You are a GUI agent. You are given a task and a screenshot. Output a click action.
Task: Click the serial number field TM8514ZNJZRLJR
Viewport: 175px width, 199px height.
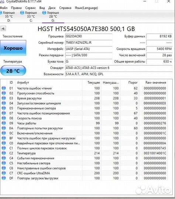[89, 43]
